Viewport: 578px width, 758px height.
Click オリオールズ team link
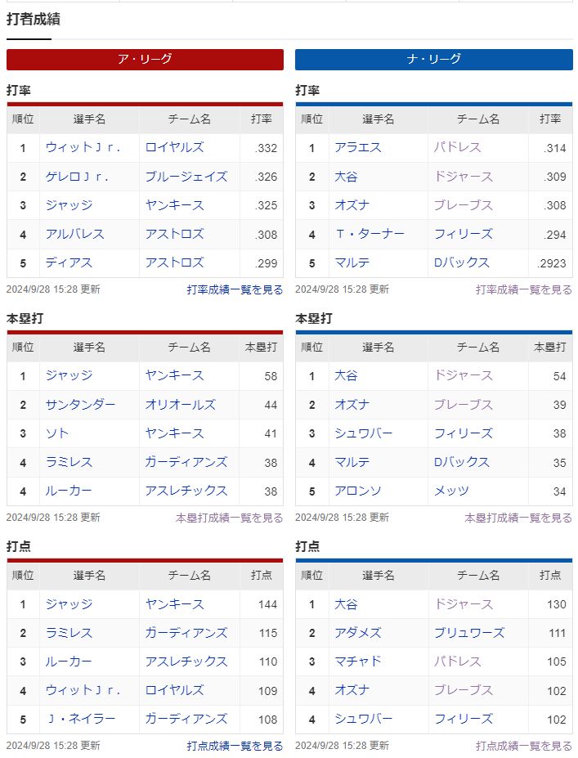[180, 405]
